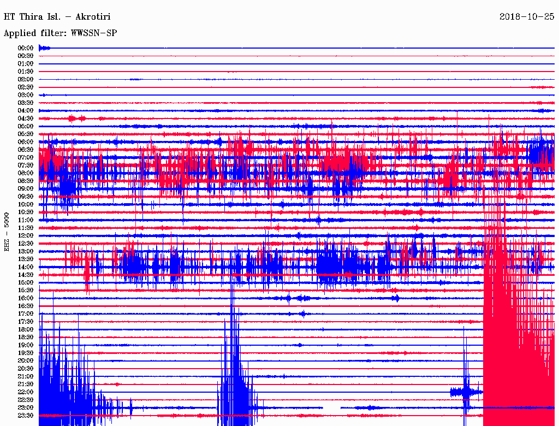Click the 18:00 time label
The width and height of the screenshot is (559, 426).
[26, 329]
